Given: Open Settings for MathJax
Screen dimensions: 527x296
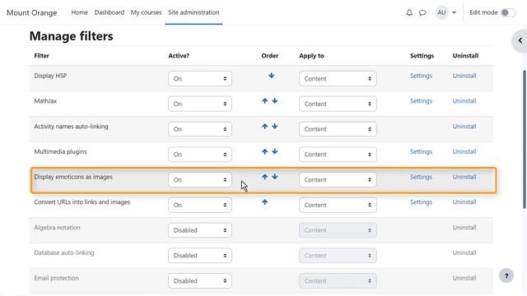Looking at the screenshot, I should pos(421,101).
